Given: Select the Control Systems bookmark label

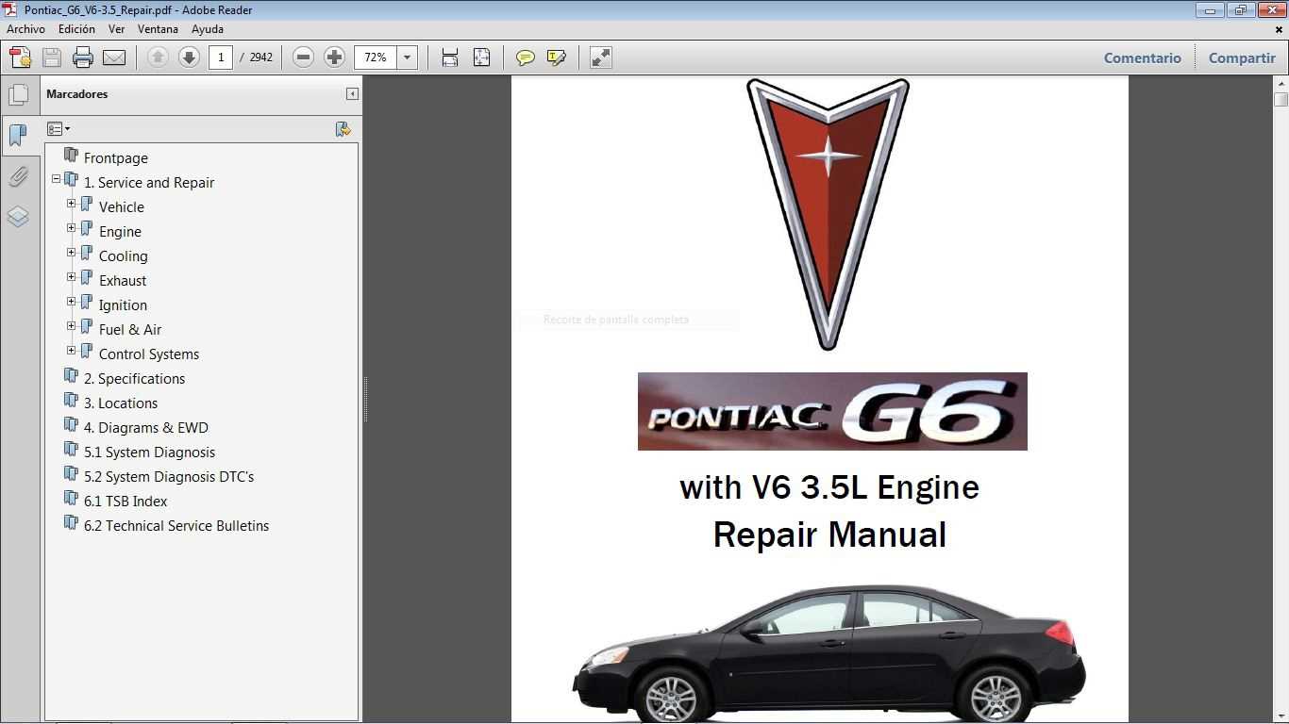Looking at the screenshot, I should tap(149, 354).
